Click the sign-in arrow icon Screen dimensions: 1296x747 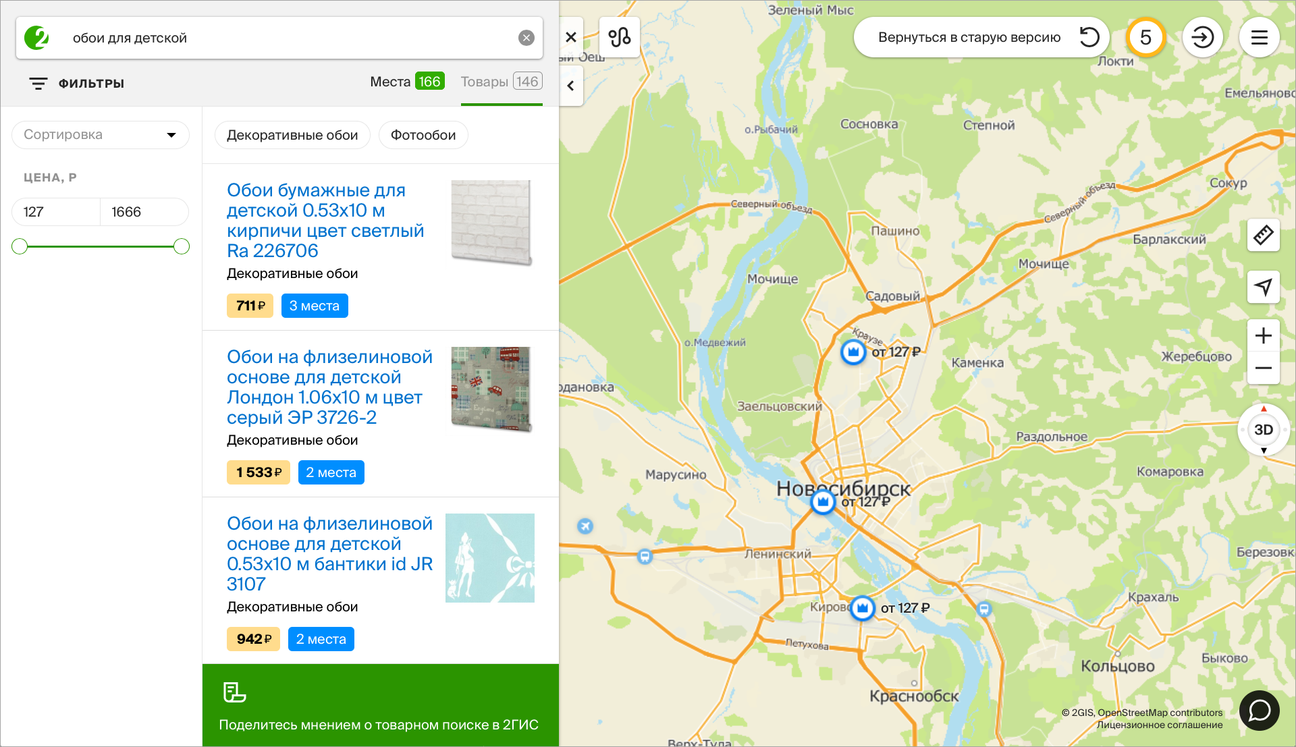(x=1202, y=37)
